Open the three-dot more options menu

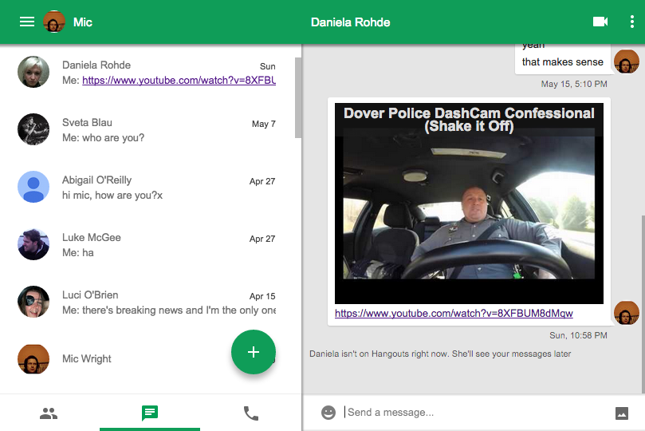point(631,22)
